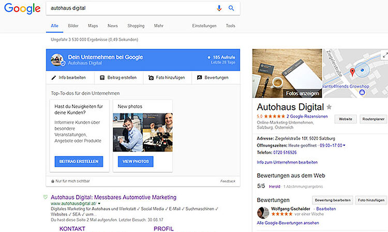The width and height of the screenshot is (388, 232).
Task: Click the blue search magnifier icon
Action: click(231, 8)
